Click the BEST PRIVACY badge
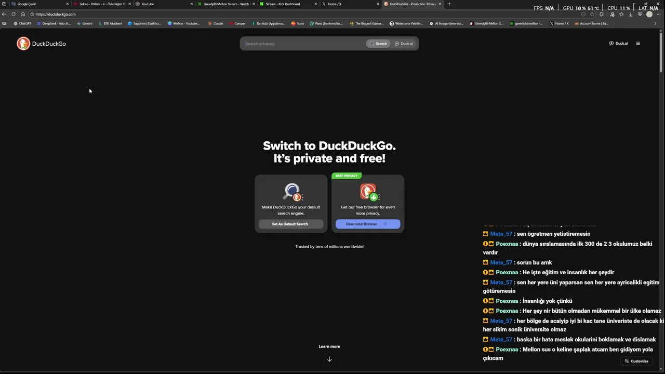This screenshot has height=374, width=665. pyautogui.click(x=347, y=176)
